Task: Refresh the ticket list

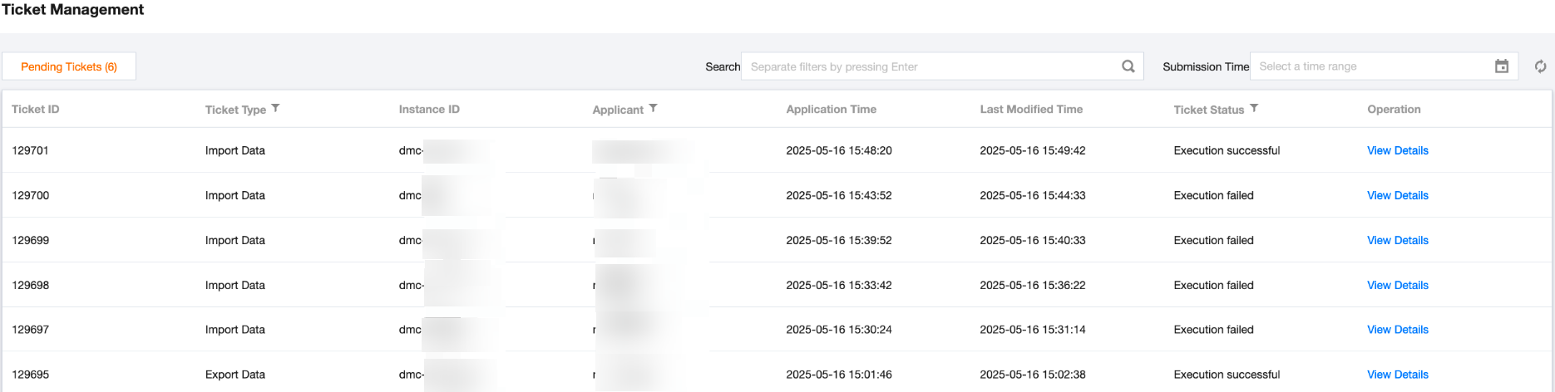Action: click(x=1540, y=66)
